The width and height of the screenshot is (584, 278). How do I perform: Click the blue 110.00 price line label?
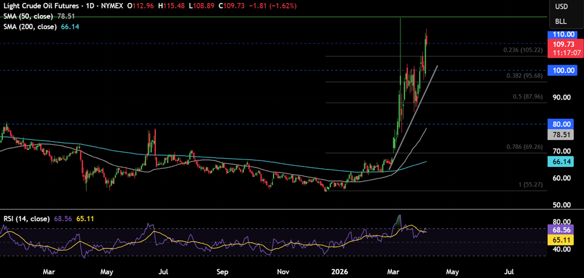coord(560,34)
